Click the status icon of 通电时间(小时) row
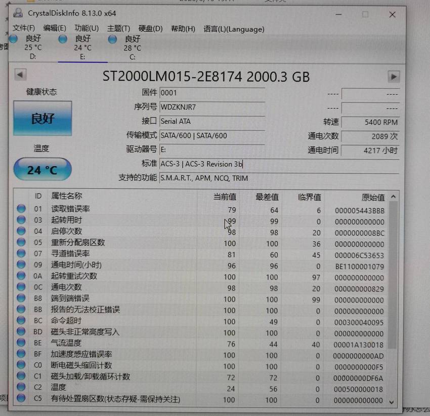Image resolution: width=430 pixels, height=416 pixels. click(21, 264)
